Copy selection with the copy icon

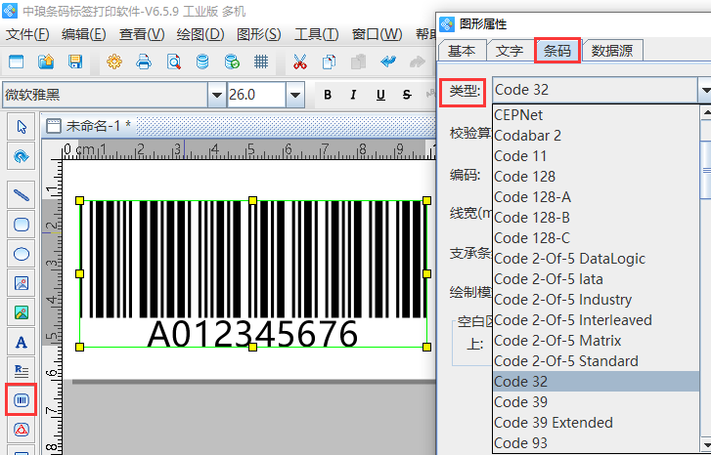pos(330,62)
